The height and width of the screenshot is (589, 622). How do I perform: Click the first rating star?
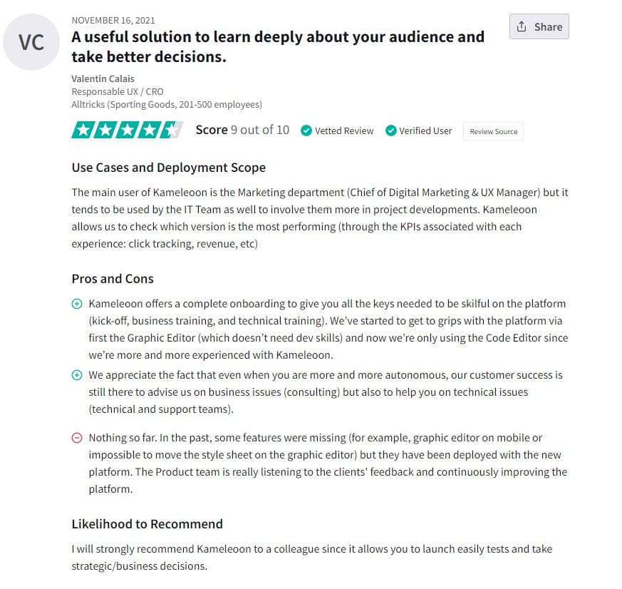pyautogui.click(x=82, y=130)
